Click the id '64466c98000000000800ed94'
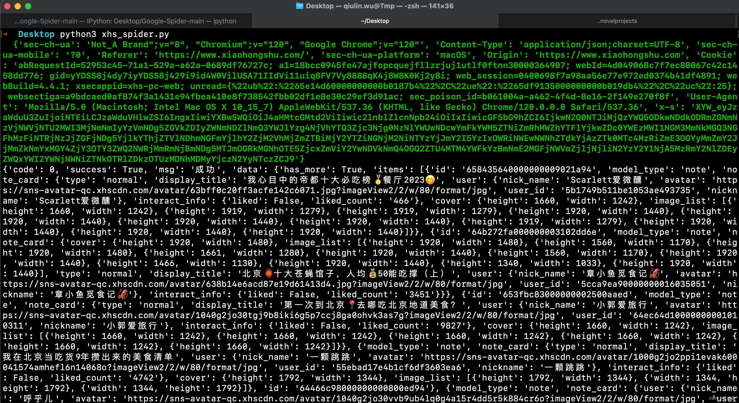 coord(362,388)
